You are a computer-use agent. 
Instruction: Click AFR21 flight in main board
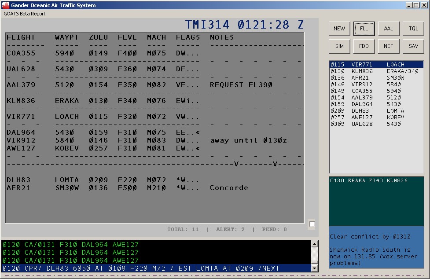coord(18,188)
